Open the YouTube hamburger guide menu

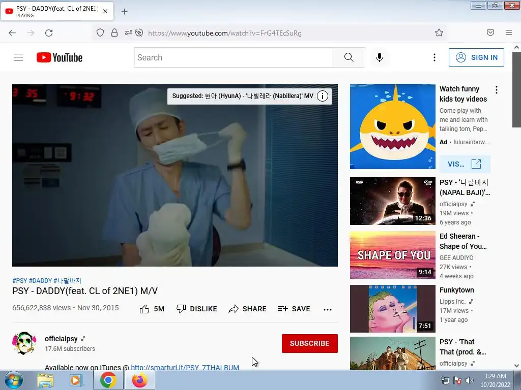pos(18,57)
